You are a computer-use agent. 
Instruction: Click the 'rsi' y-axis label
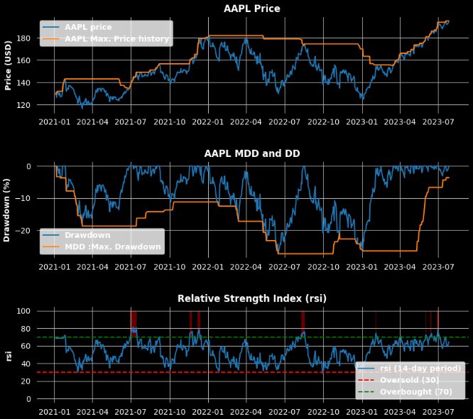point(9,356)
